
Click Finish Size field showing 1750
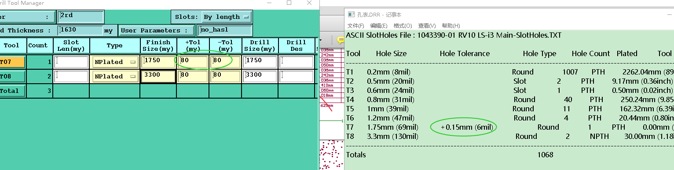tap(158, 62)
